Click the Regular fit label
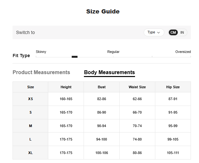Screen dimensions: 199x163 click(x=113, y=52)
